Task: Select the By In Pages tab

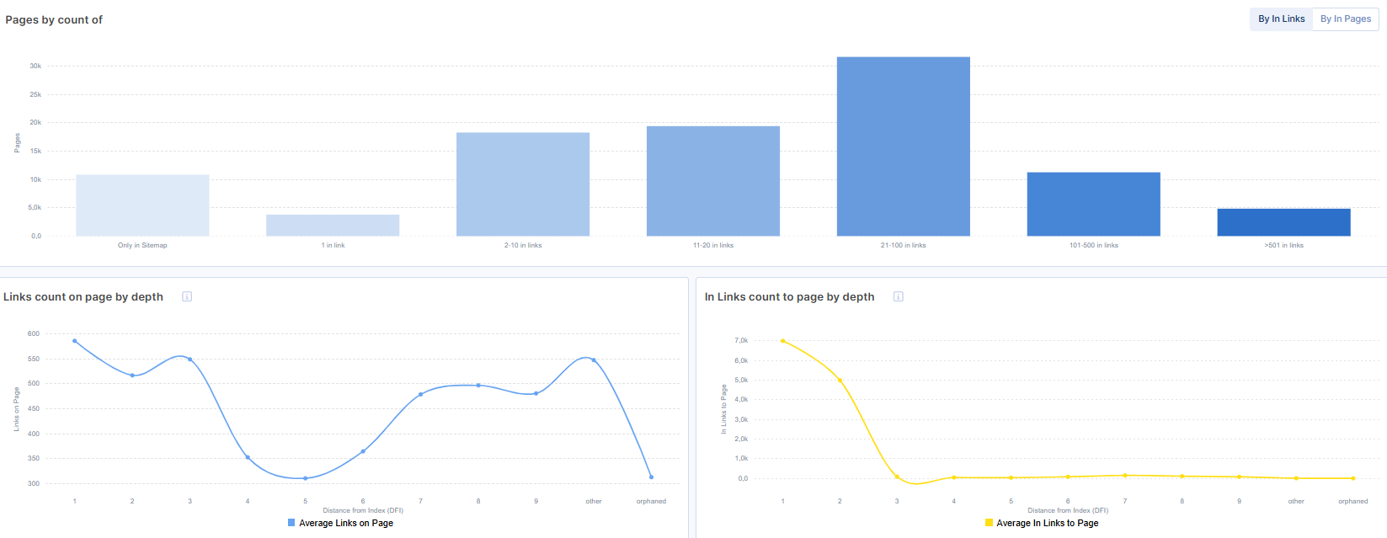Action: tap(1345, 19)
